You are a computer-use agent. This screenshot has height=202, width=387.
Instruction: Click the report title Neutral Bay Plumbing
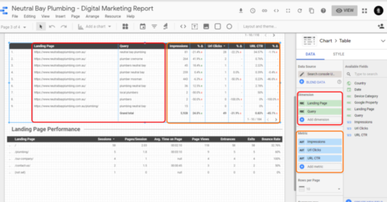coord(82,8)
